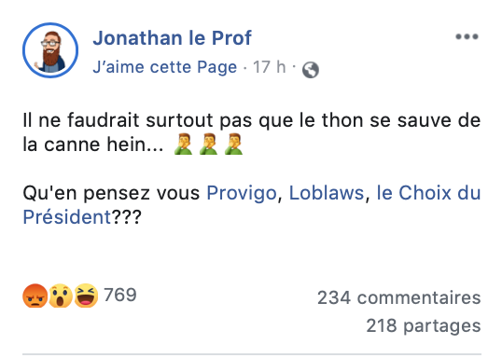502x358 pixels.
Task: Click the first facepalm emoji
Action: (x=183, y=145)
